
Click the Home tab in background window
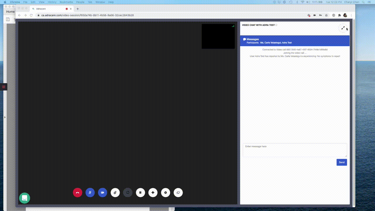(10, 12)
